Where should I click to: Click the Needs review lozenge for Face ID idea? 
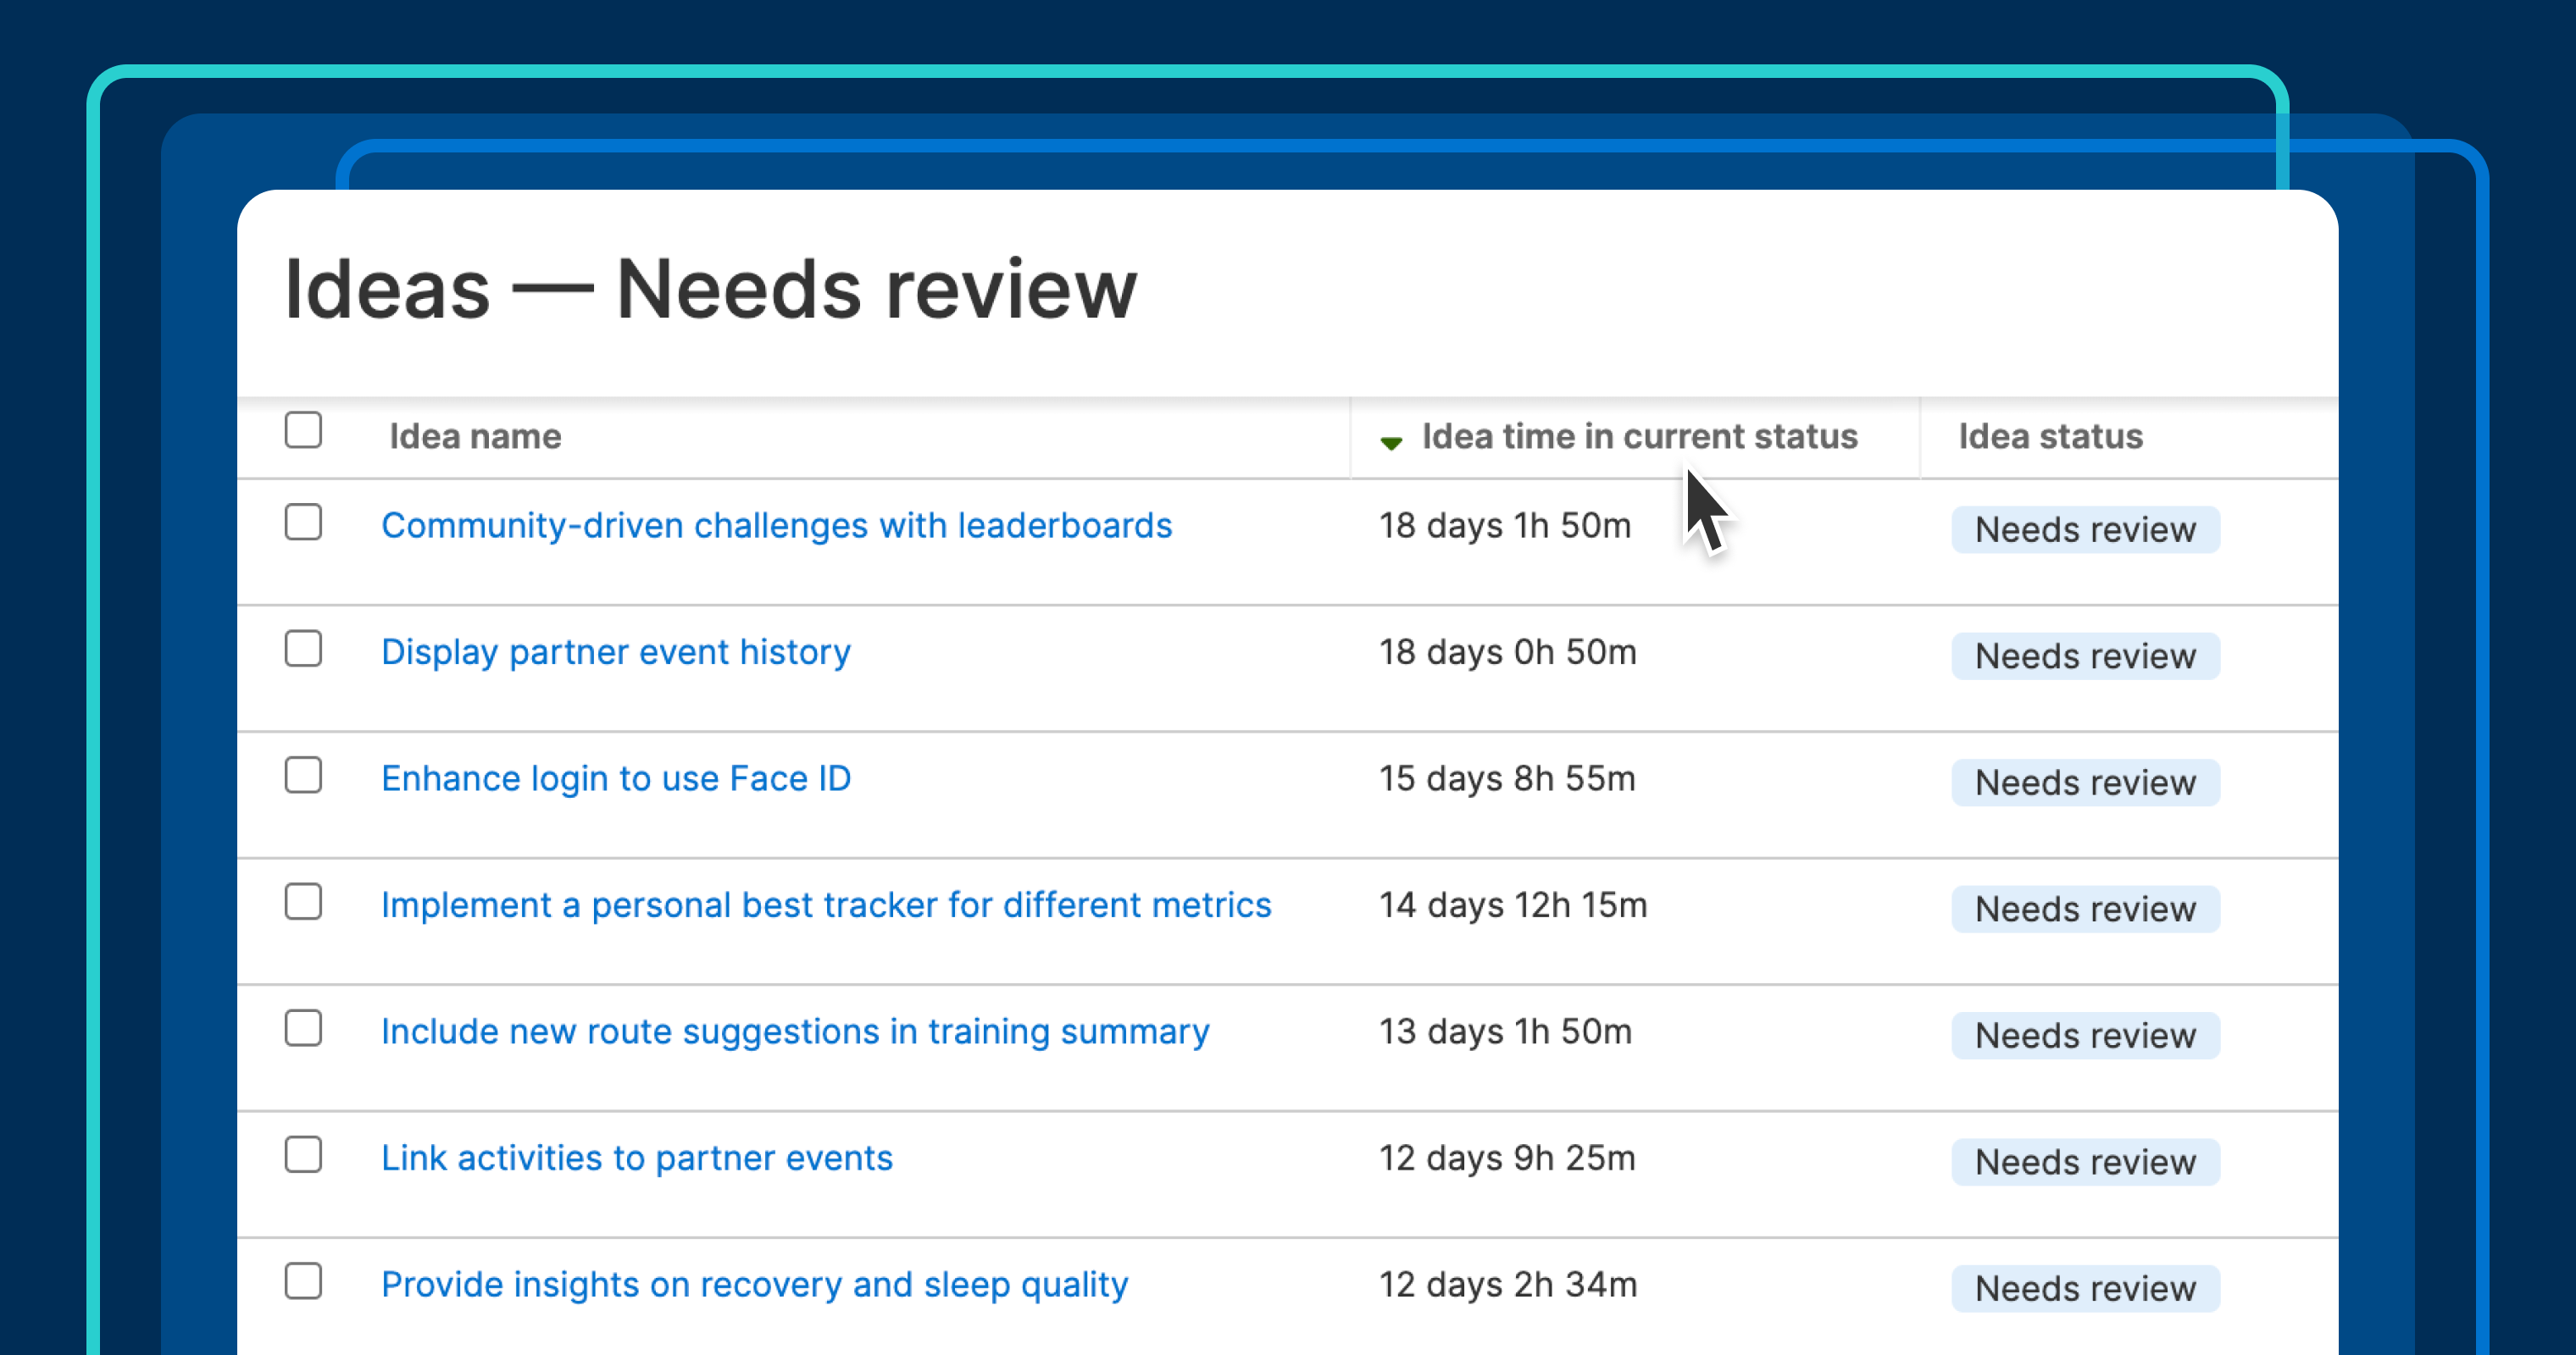click(2084, 783)
